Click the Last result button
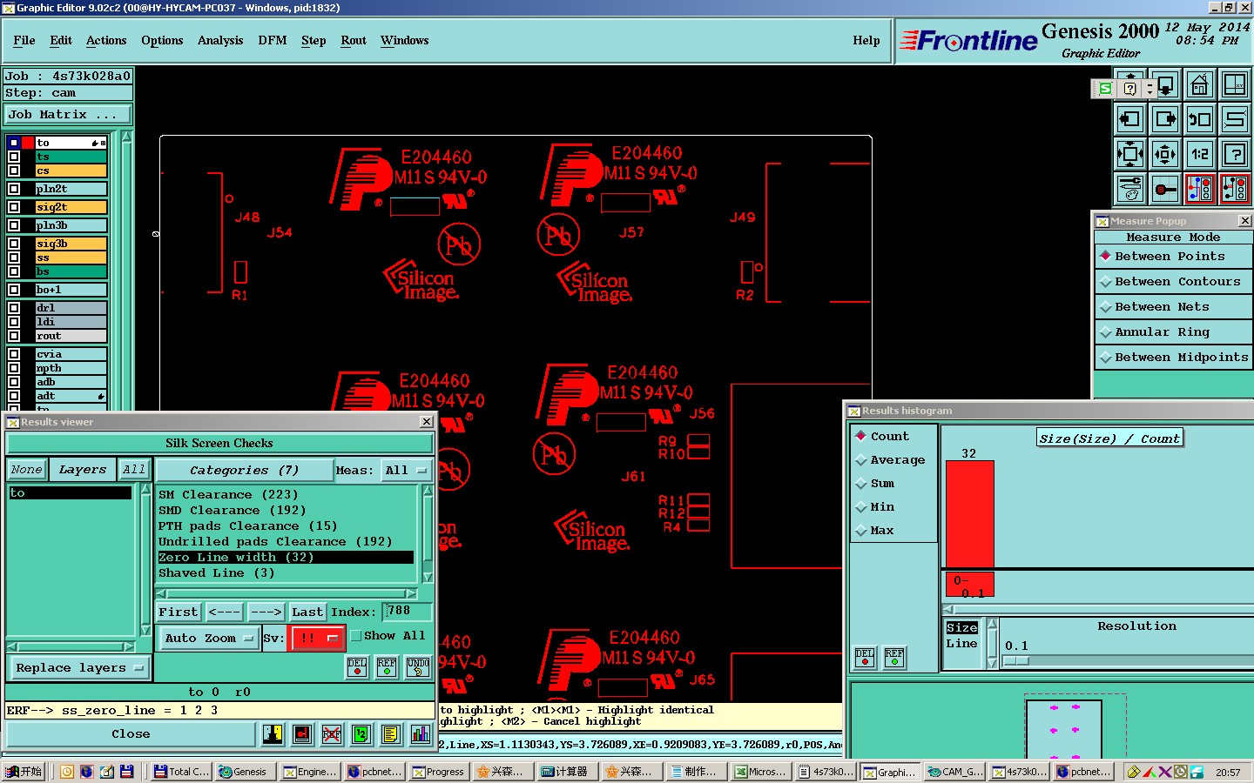Image resolution: width=1254 pixels, height=783 pixels. click(x=307, y=612)
